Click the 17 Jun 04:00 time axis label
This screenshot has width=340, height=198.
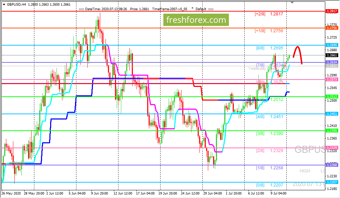(145, 193)
